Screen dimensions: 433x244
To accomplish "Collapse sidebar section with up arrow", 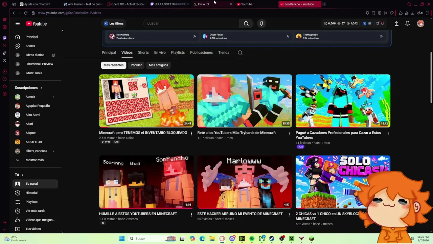I will pyautogui.click(x=62, y=31).
